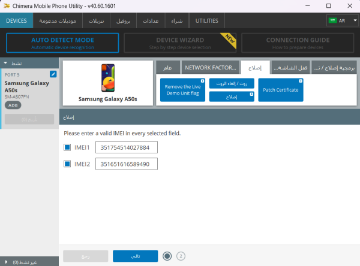Open the عدادات tab
Image resolution: width=360 pixels, height=266 pixels.
151,20
